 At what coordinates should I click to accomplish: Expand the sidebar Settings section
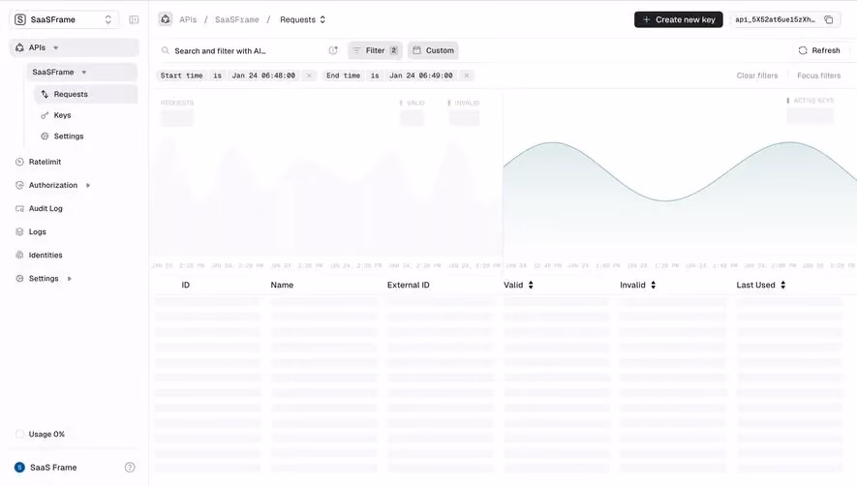(44, 278)
